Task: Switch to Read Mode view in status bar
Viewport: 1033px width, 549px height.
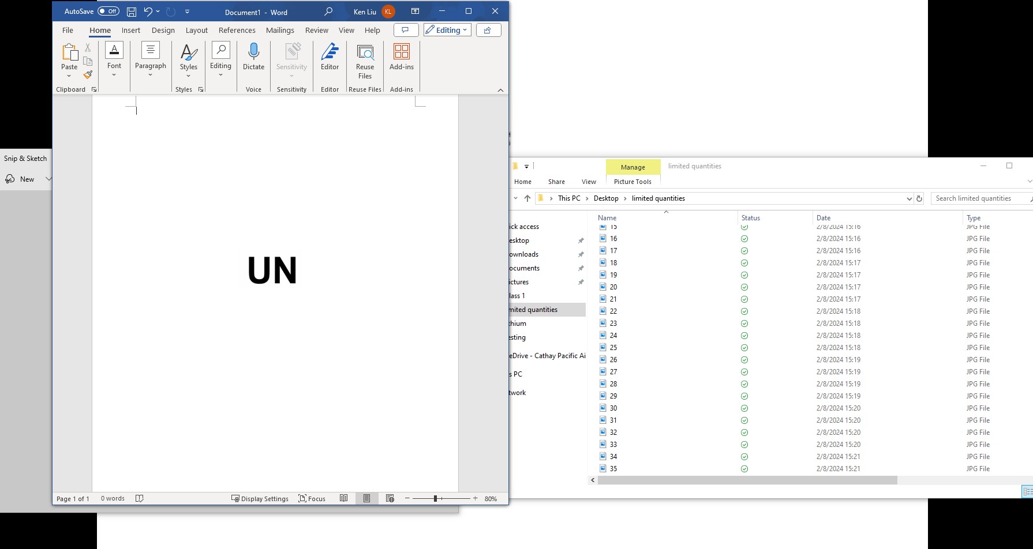Action: (343, 498)
